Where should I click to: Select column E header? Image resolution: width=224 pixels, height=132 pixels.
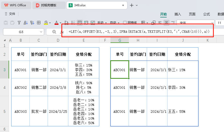pyautogui.click(x=84, y=40)
